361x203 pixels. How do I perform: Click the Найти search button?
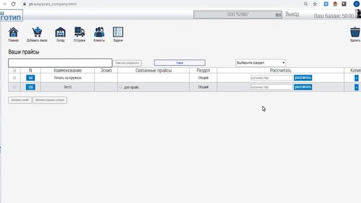click(179, 63)
